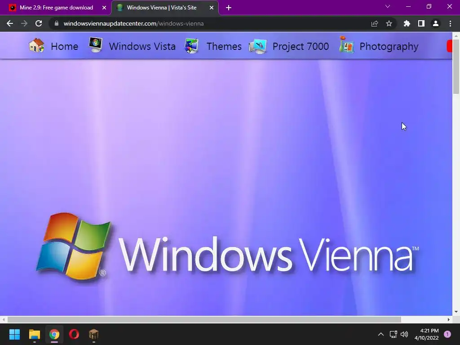Open the notification center badge
This screenshot has width=460, height=345.
(447, 334)
